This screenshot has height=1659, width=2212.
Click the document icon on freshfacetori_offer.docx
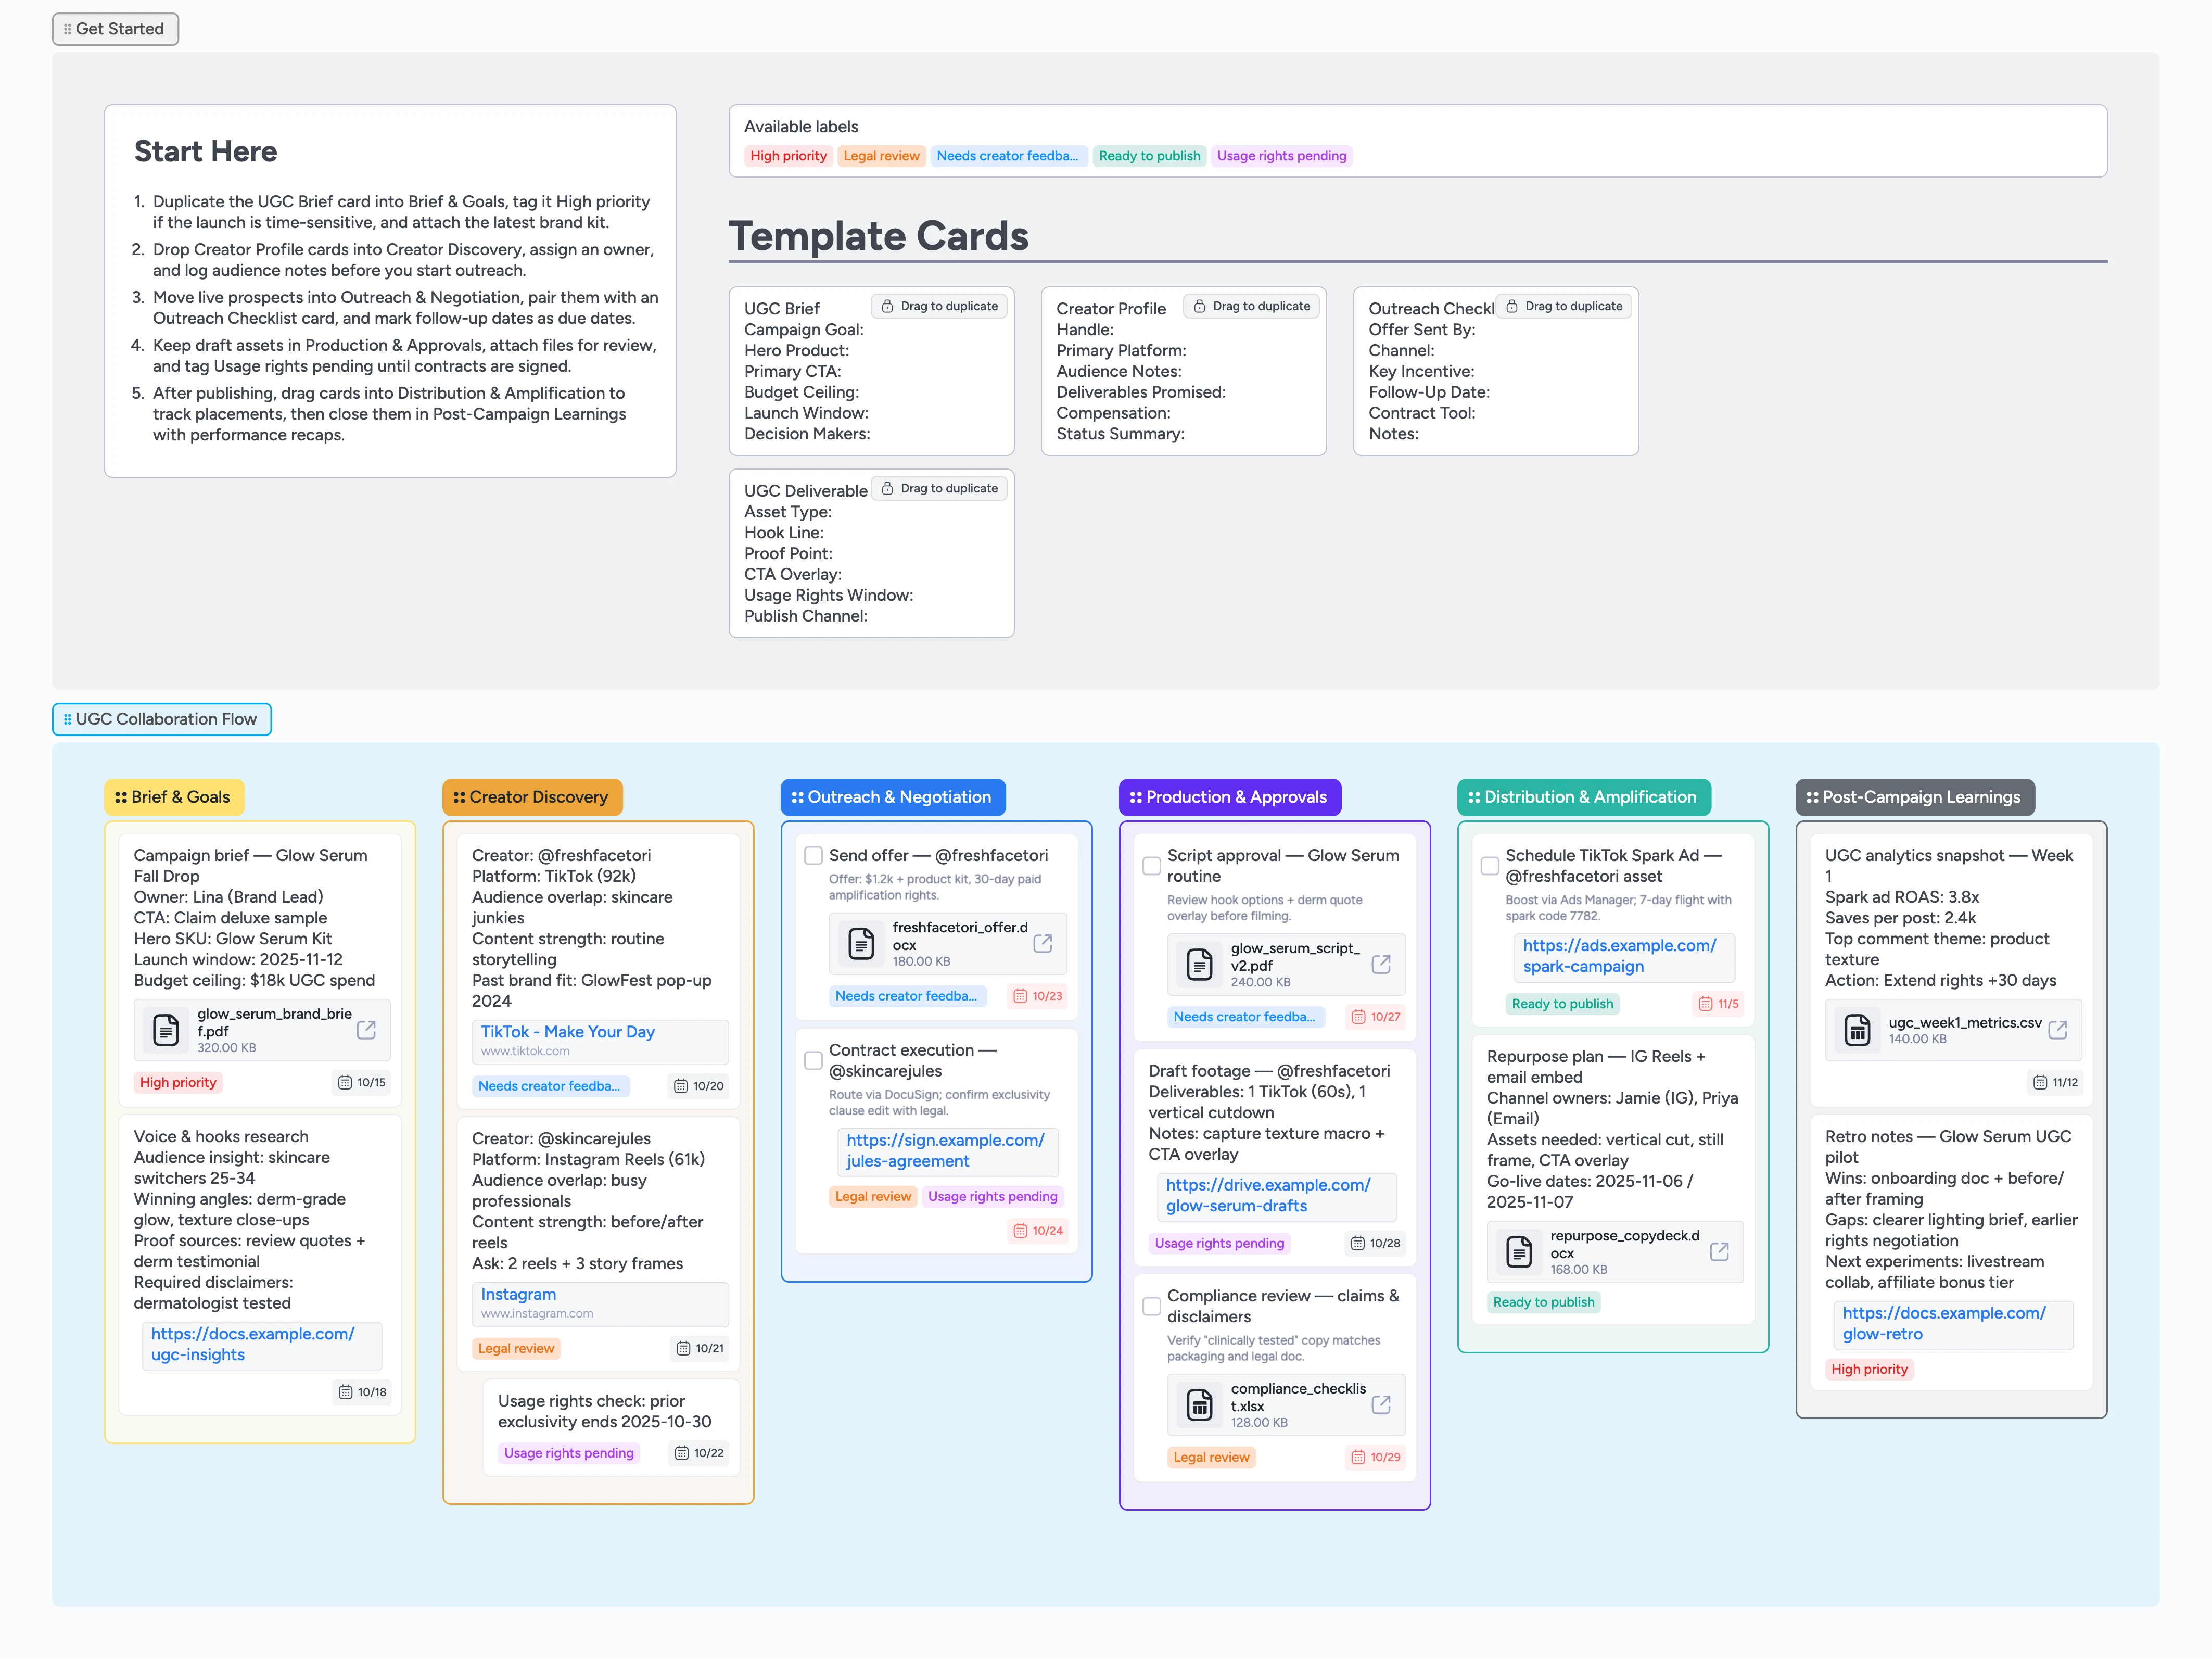[860, 942]
